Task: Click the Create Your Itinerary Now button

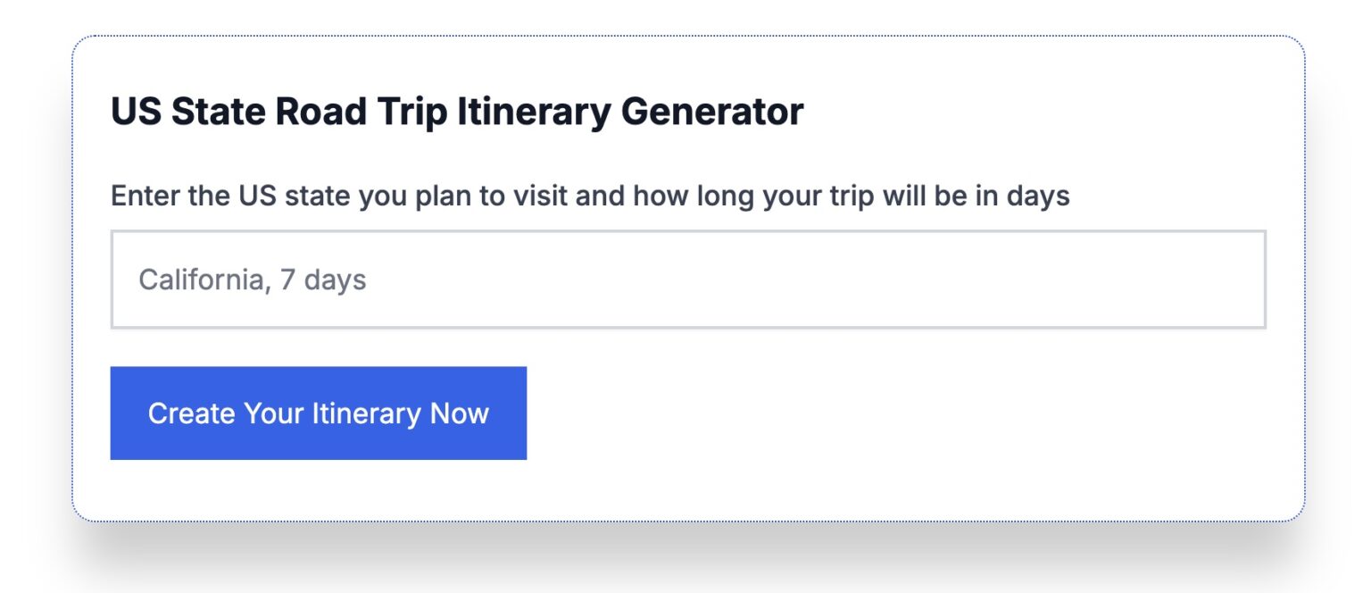Action: tap(318, 413)
